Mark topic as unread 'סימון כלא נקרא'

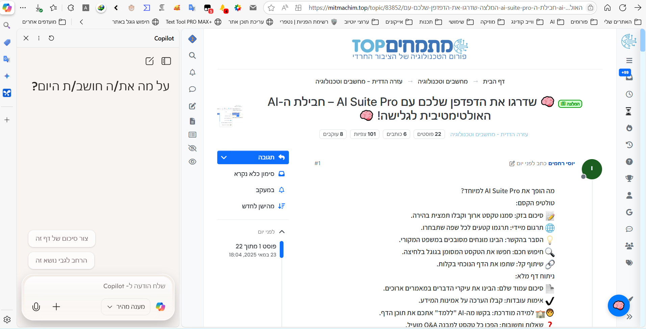pos(259,174)
